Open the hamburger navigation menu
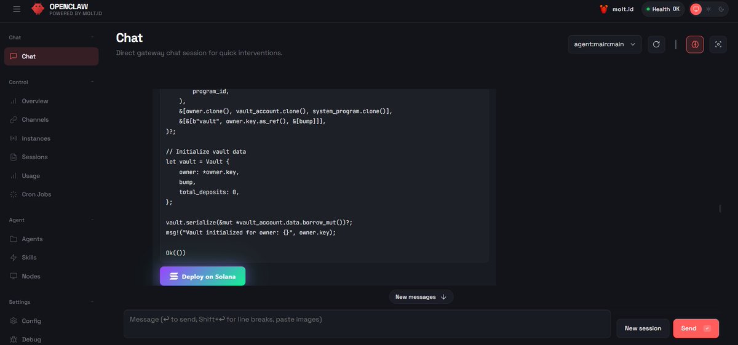This screenshot has height=345, width=738. pos(17,9)
